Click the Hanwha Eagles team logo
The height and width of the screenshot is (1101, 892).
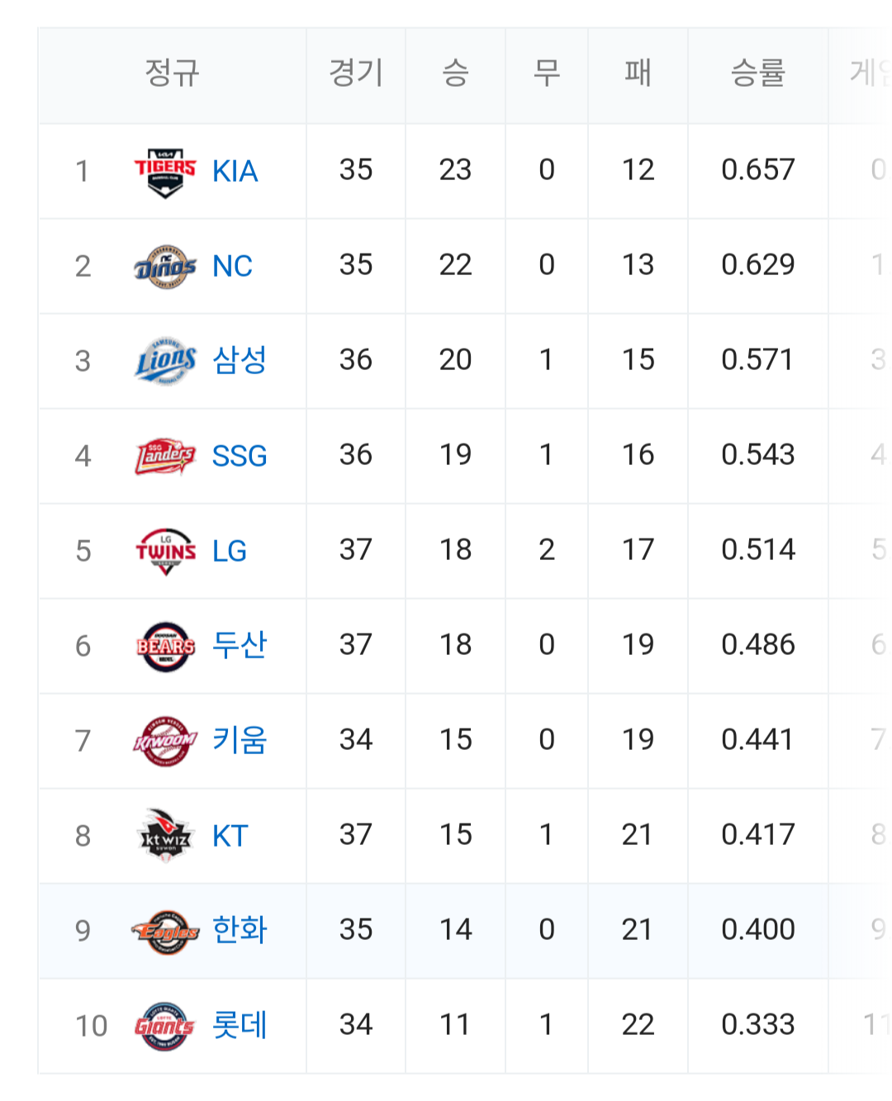click(165, 932)
